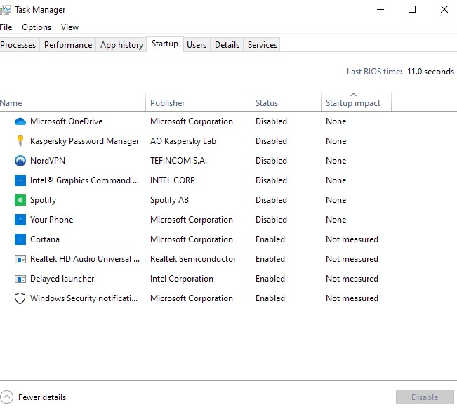The image size is (457, 410).
Task: Click the AO Kaspersky Lab publisher cell
Action: [183, 141]
